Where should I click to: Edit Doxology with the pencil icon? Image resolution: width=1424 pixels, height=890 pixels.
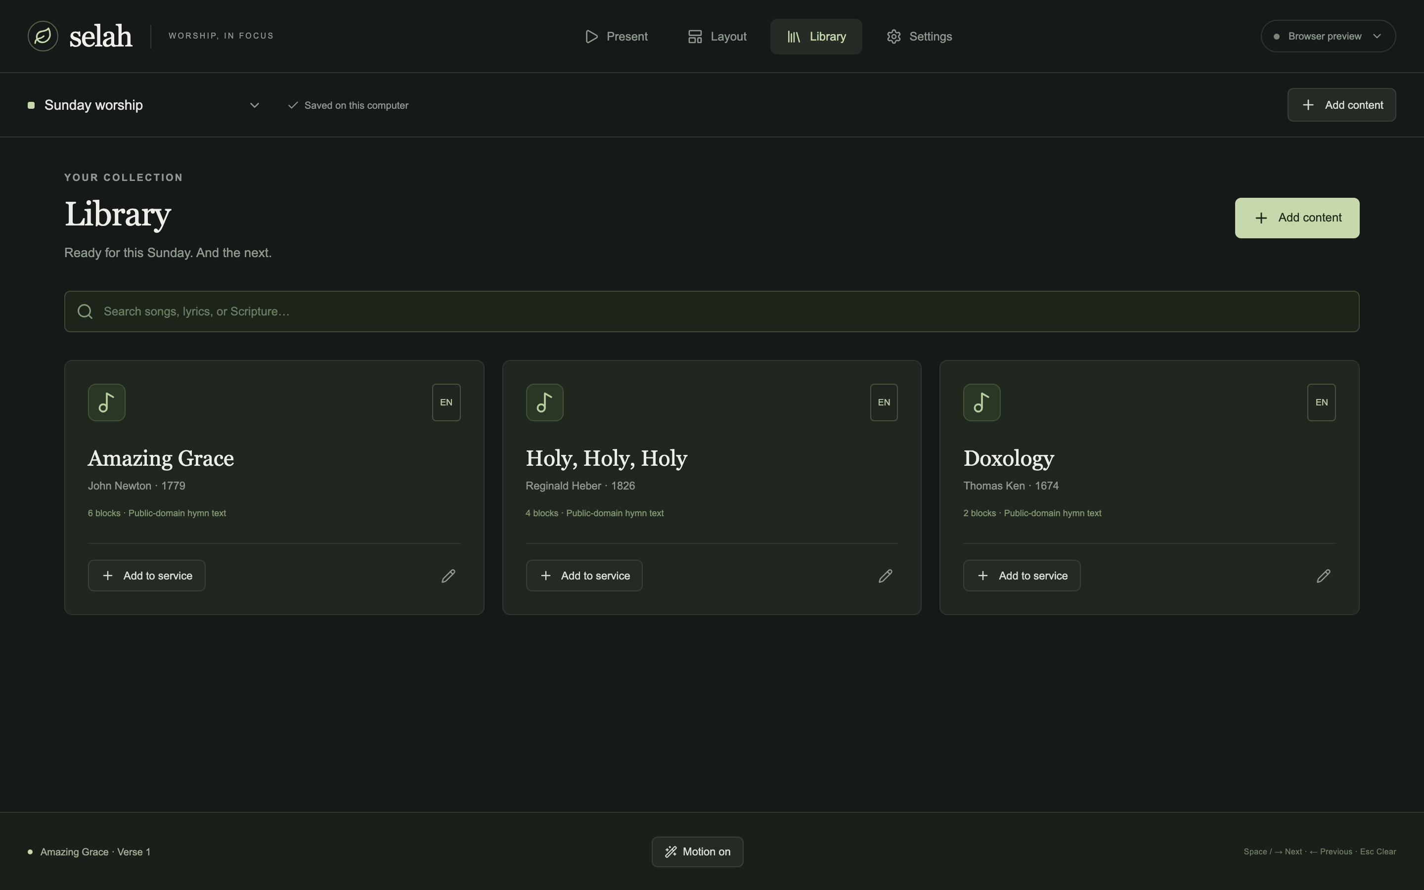tap(1323, 576)
